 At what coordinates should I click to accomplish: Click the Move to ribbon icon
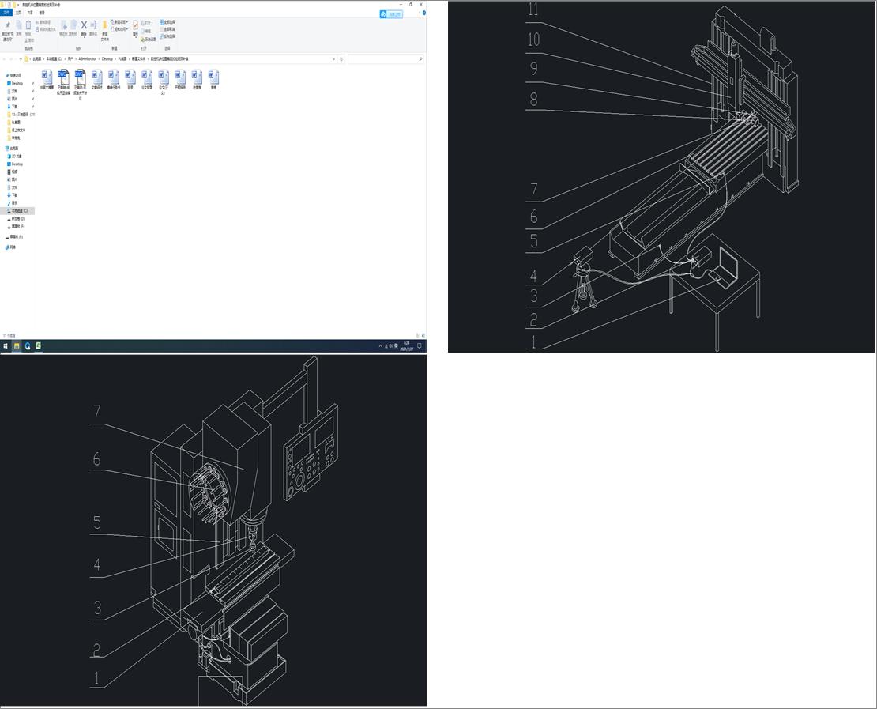coord(64,28)
